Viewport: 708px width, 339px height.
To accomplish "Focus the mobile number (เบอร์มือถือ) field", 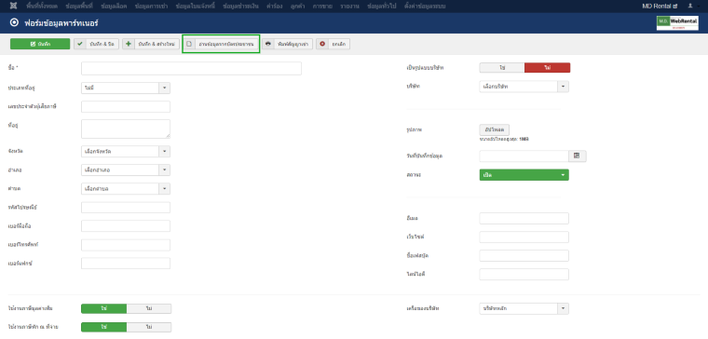I will pos(126,225).
